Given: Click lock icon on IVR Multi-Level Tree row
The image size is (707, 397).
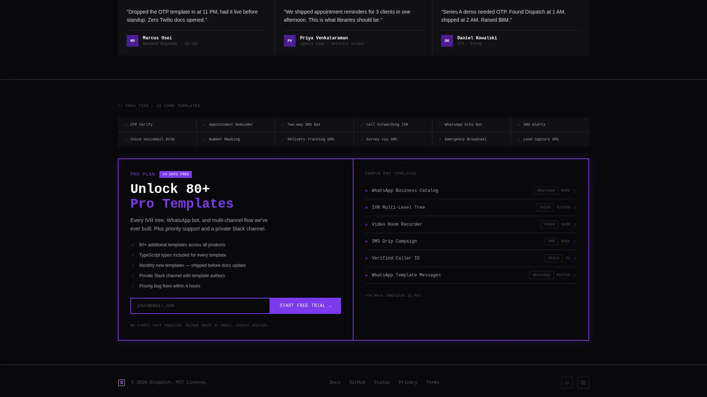Looking at the screenshot, I should click(x=575, y=208).
